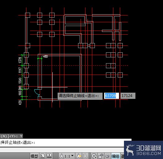The width and height of the screenshot is (163, 159).
Task: Click the dynamic input Y value 17124 field
Action: 128,96
